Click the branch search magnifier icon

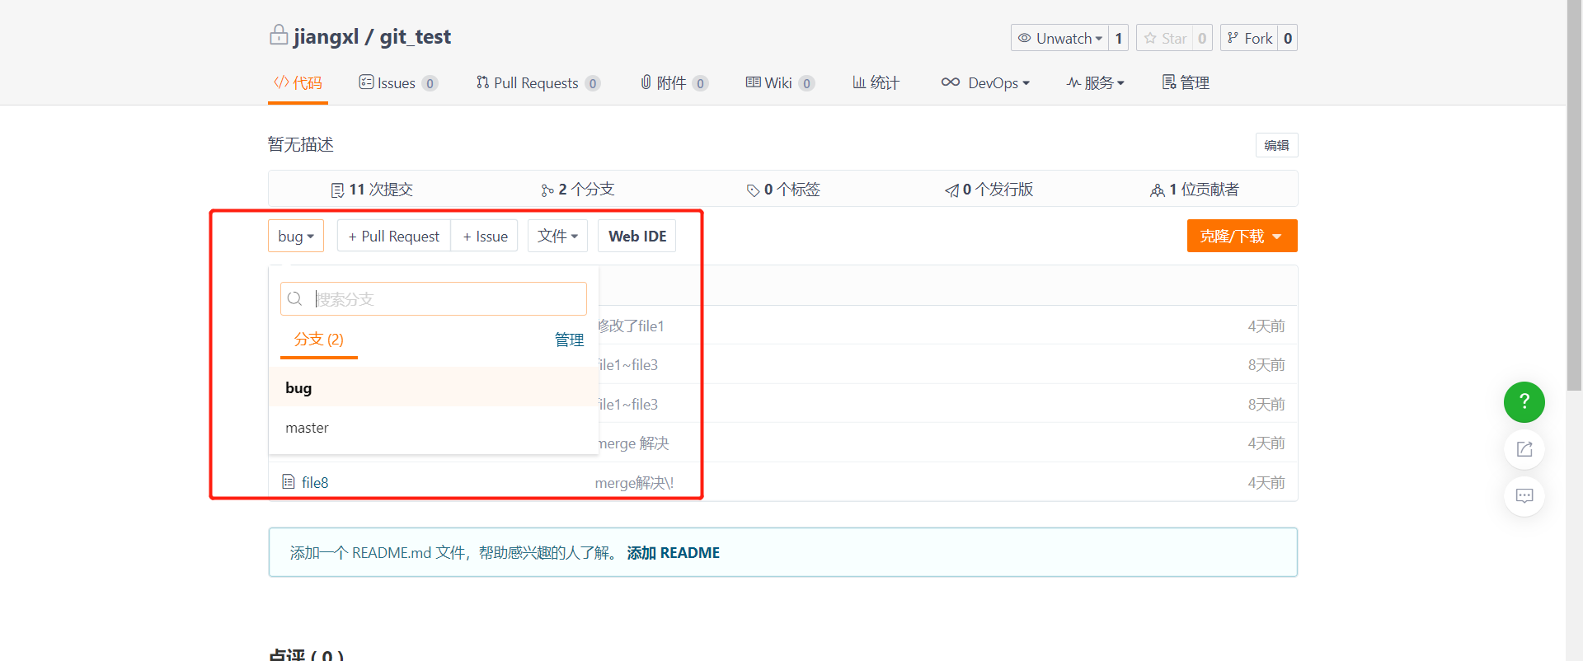[295, 298]
